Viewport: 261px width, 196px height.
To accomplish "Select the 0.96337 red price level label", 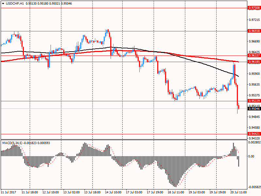I will [x=254, y=56].
